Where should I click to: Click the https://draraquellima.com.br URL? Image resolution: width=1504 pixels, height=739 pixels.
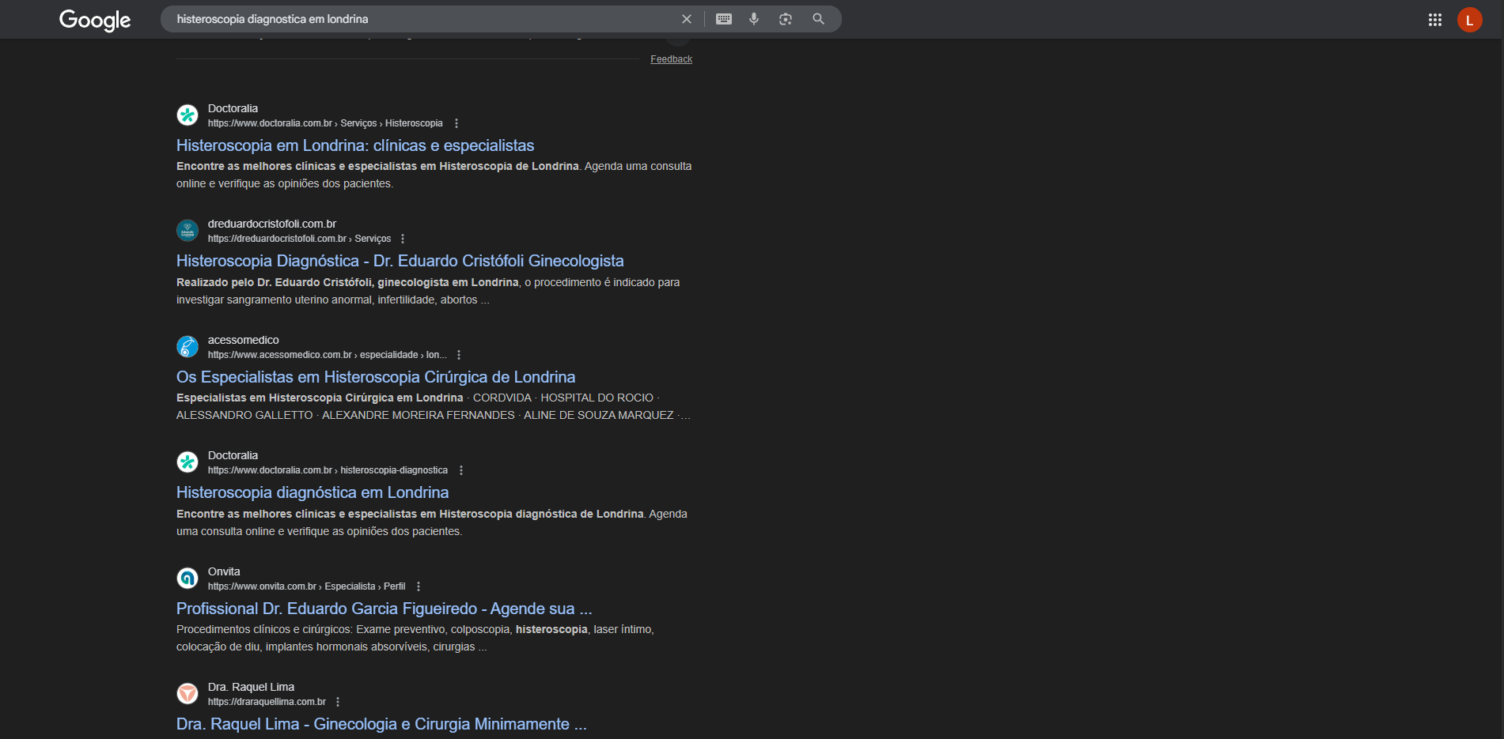pyautogui.click(x=267, y=702)
